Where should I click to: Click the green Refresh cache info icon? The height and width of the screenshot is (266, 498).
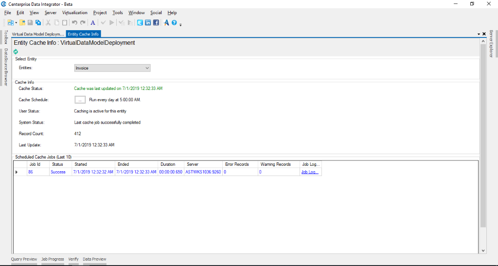pyautogui.click(x=16, y=52)
